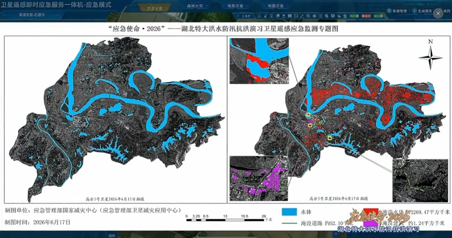Collapse the 工具栏 toolbar arrow
Image resolution: width=452 pixels, height=238 pixels.
pos(238,16)
